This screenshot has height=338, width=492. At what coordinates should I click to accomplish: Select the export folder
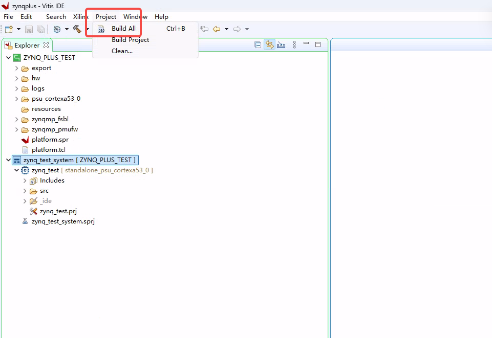pyautogui.click(x=41, y=68)
